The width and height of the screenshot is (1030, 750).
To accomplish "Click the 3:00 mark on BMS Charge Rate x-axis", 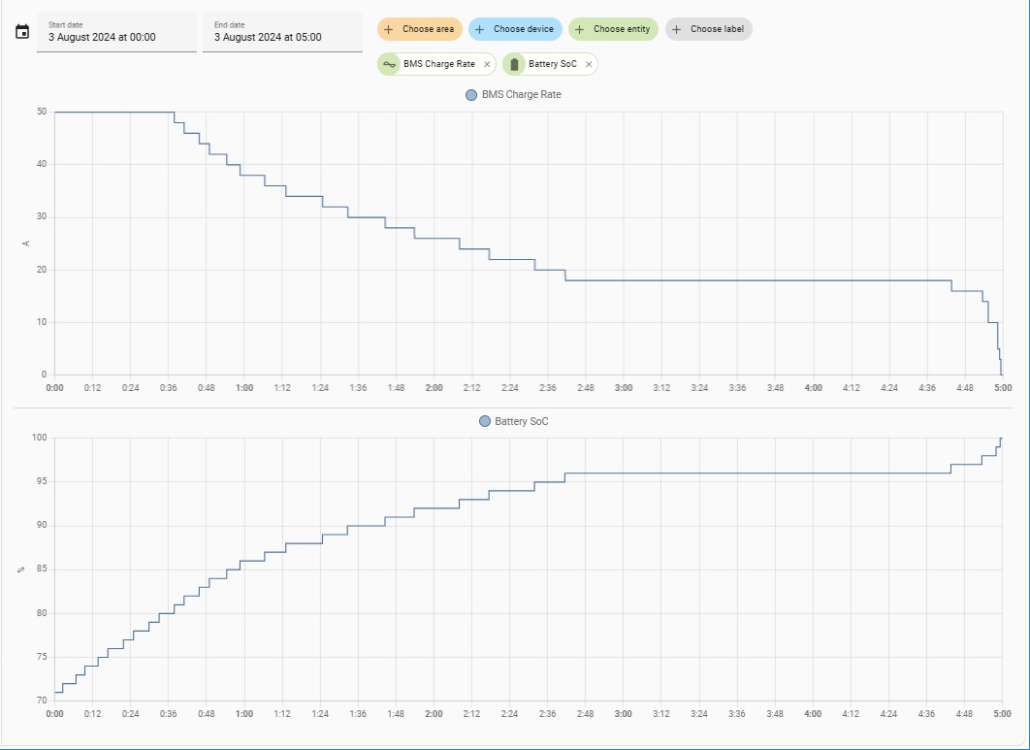I will click(x=624, y=388).
